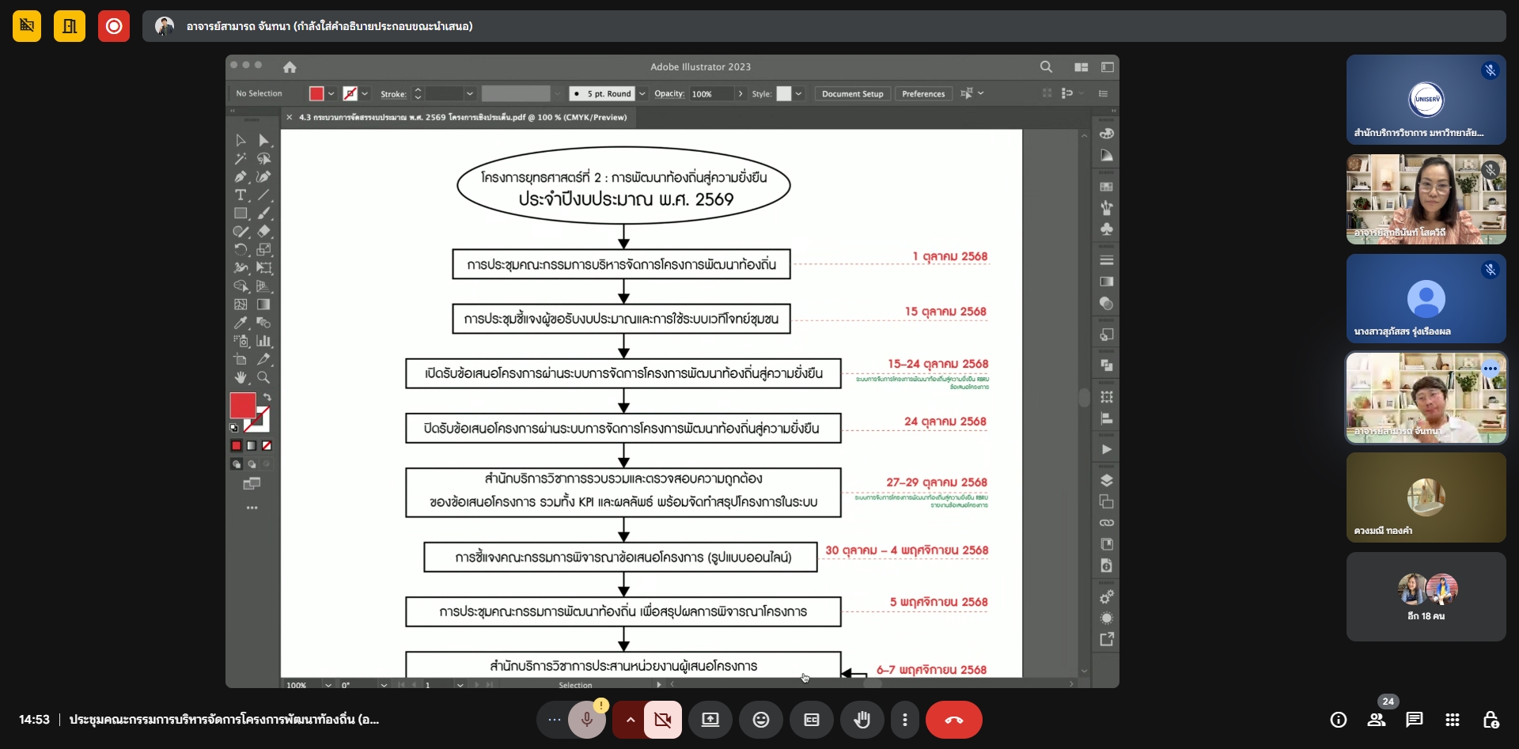This screenshot has height=749, width=1519.
Task: Leave the call with red hang-up button
Action: [x=953, y=720]
